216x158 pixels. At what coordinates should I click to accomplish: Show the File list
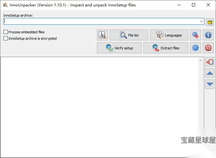(129, 35)
